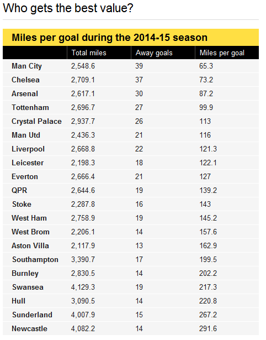Select the QPR team name

click(x=19, y=190)
